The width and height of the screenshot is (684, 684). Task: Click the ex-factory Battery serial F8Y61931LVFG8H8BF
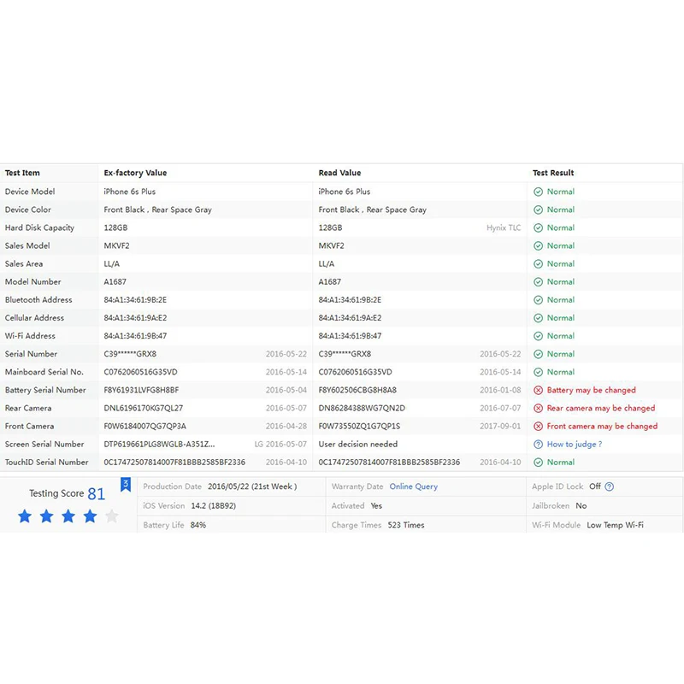click(x=141, y=390)
